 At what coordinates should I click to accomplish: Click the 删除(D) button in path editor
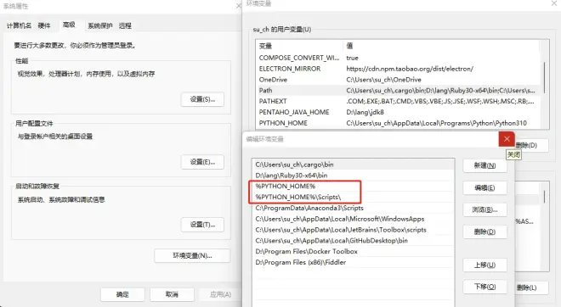(x=484, y=232)
